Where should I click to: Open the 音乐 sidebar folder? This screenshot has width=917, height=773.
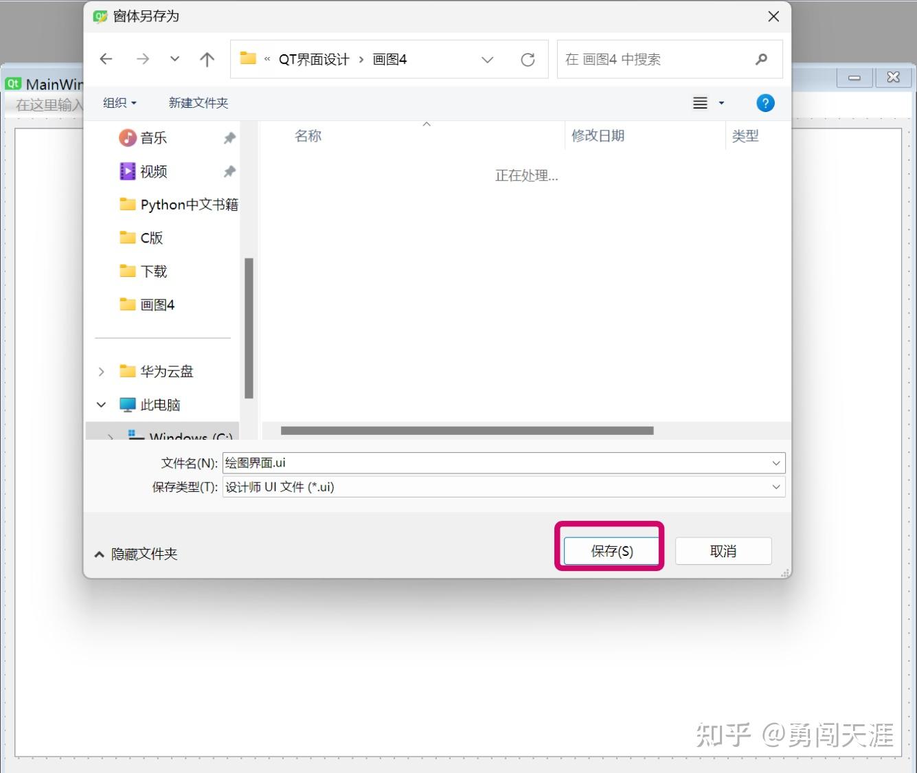tap(154, 137)
